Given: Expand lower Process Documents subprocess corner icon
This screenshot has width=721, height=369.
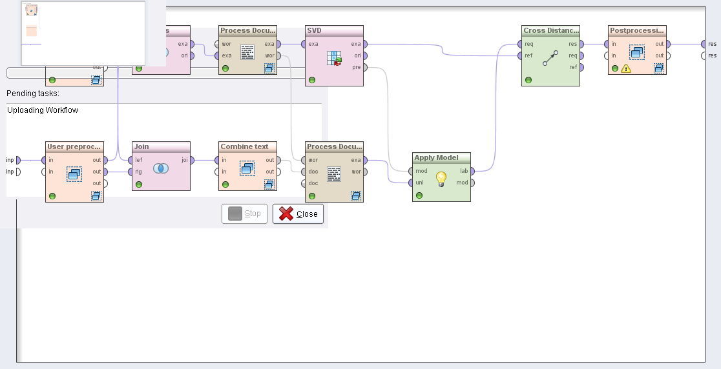Looking at the screenshot, I should point(356,196).
